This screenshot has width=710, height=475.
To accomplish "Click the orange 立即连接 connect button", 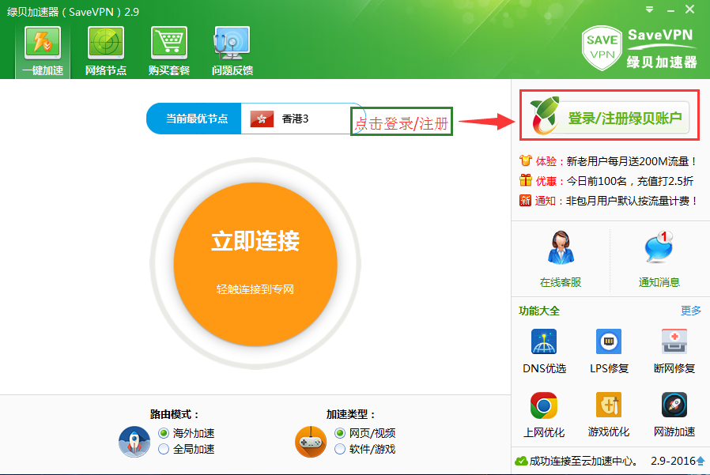I will pos(255,264).
